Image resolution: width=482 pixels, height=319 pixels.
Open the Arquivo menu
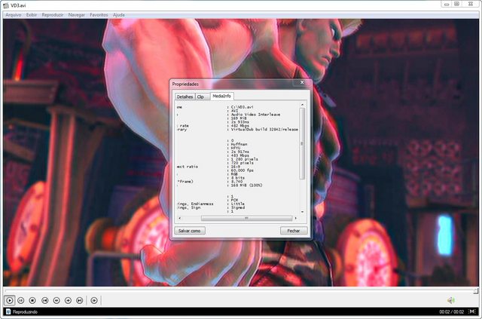click(14, 15)
